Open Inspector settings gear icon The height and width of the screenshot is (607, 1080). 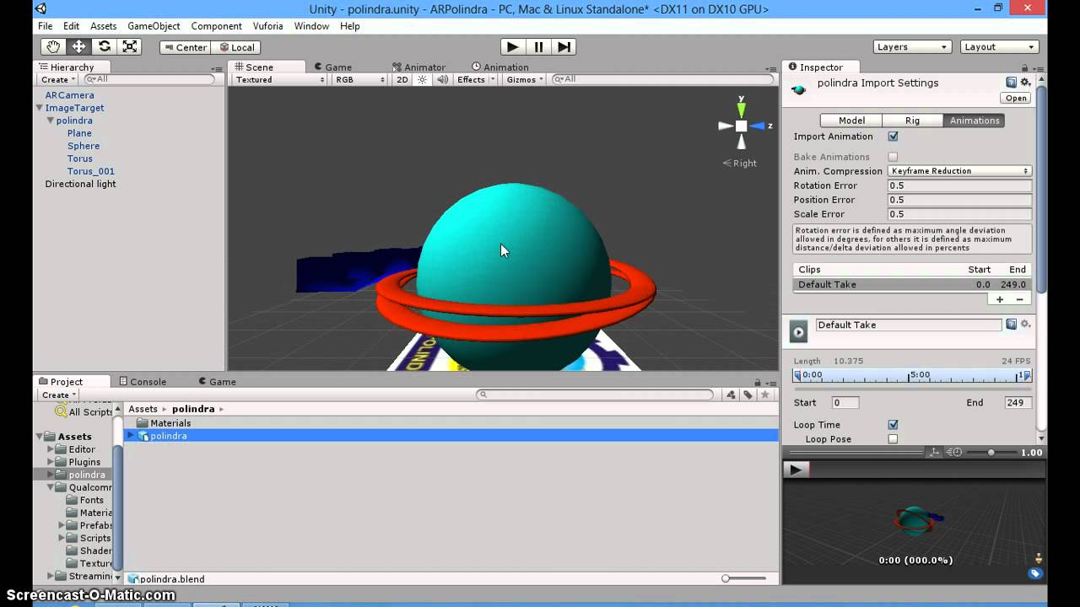pyautogui.click(x=1025, y=83)
